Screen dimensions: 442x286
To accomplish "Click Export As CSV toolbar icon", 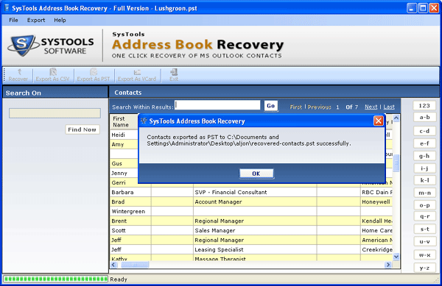I will [x=53, y=75].
